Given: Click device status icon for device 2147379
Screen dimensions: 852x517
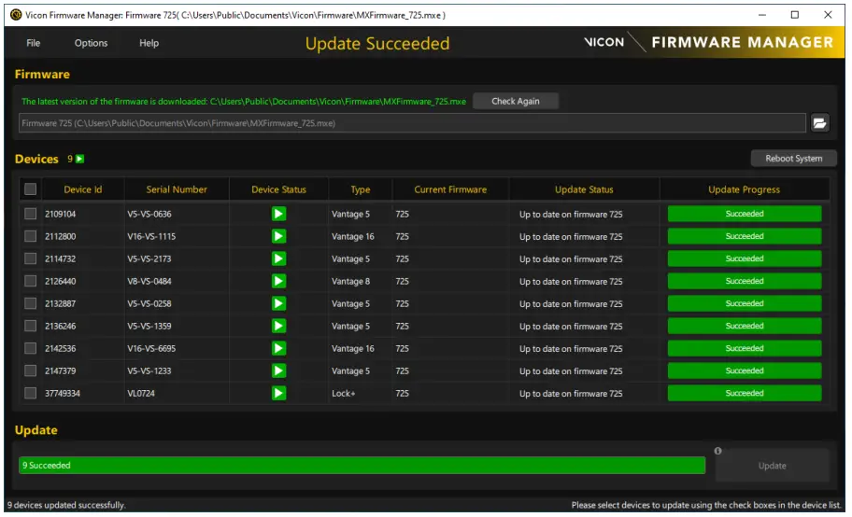Looking at the screenshot, I should [x=278, y=370].
